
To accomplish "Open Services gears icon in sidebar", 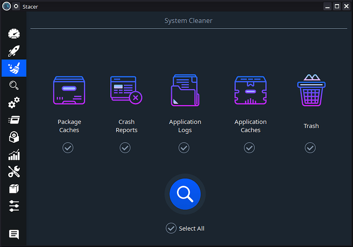I will [x=14, y=103].
